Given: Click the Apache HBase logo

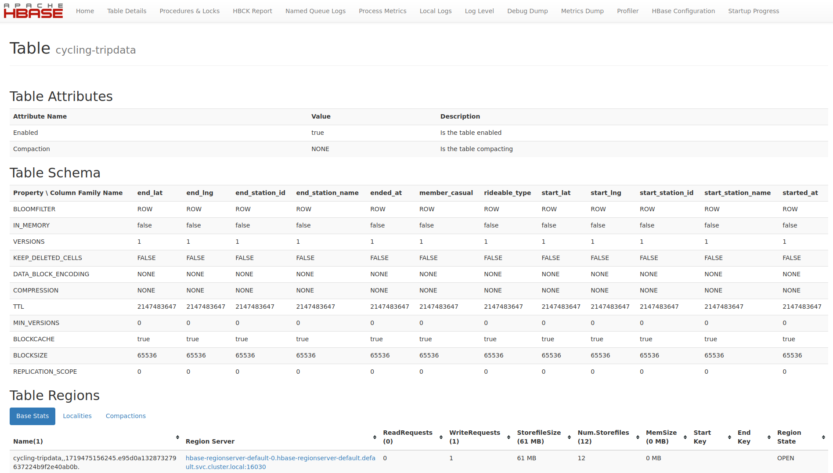Looking at the screenshot, I should [33, 11].
